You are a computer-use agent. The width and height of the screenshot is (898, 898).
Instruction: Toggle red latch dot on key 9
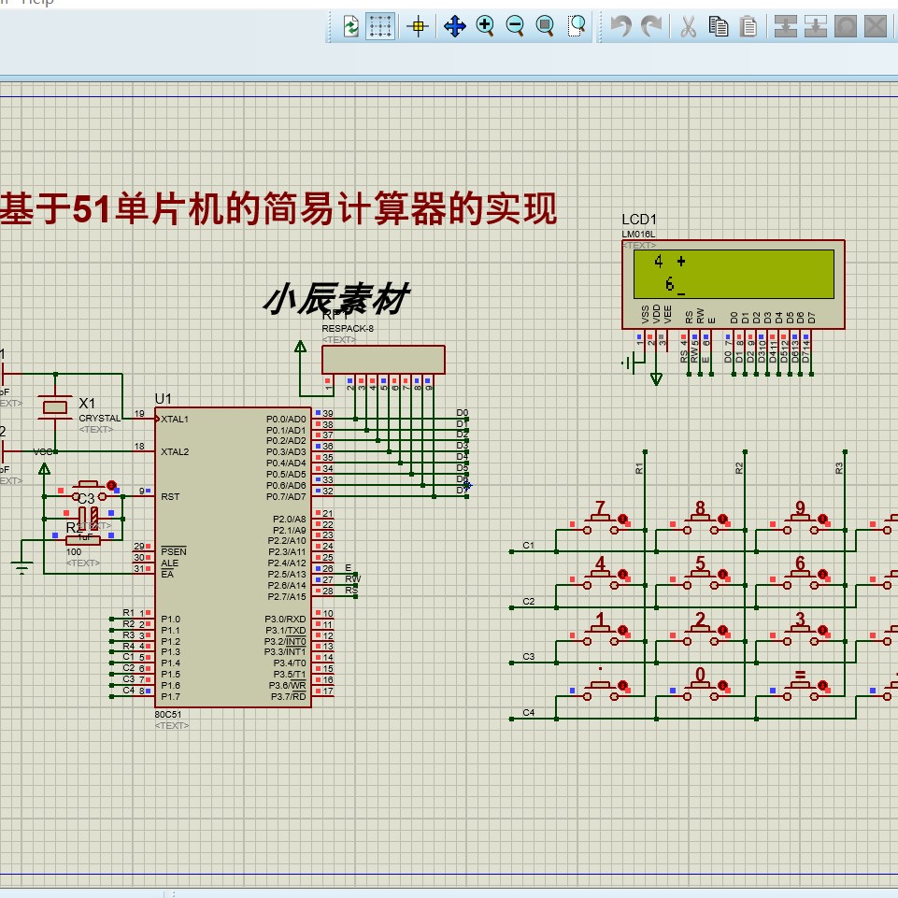822,519
